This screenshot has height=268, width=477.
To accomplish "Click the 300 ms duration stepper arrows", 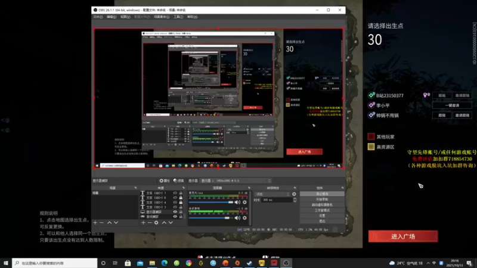I will (x=295, y=200).
